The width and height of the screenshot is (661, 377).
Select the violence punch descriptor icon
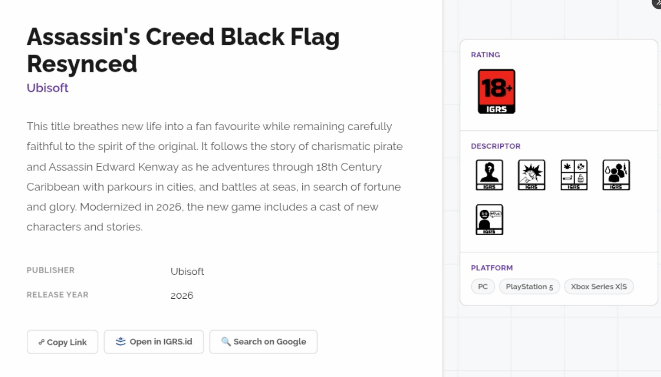pyautogui.click(x=531, y=175)
